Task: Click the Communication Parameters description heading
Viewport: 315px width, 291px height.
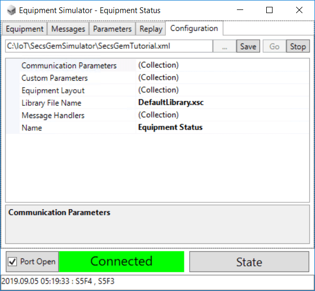Action: pos(59,212)
